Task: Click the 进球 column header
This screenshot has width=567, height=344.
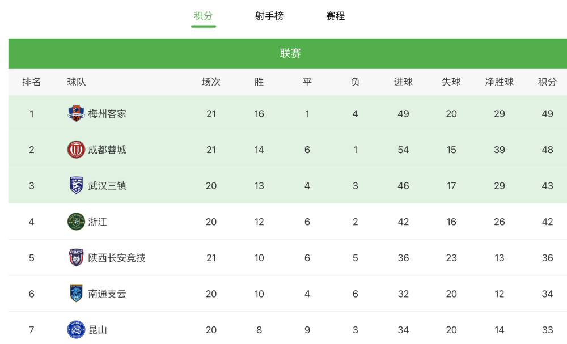Action: tap(403, 82)
